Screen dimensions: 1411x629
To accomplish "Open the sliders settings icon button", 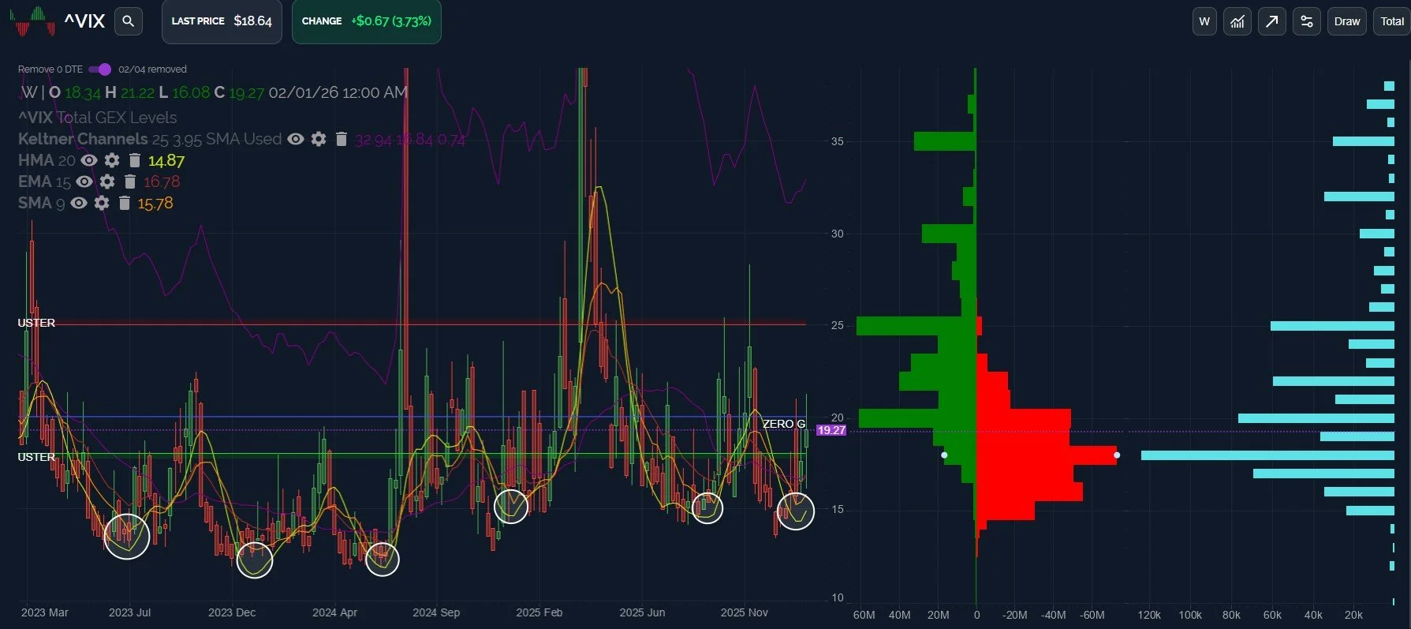I will tap(1307, 21).
